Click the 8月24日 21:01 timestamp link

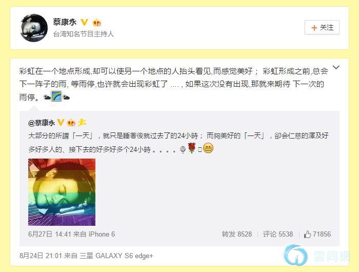(x=41, y=256)
